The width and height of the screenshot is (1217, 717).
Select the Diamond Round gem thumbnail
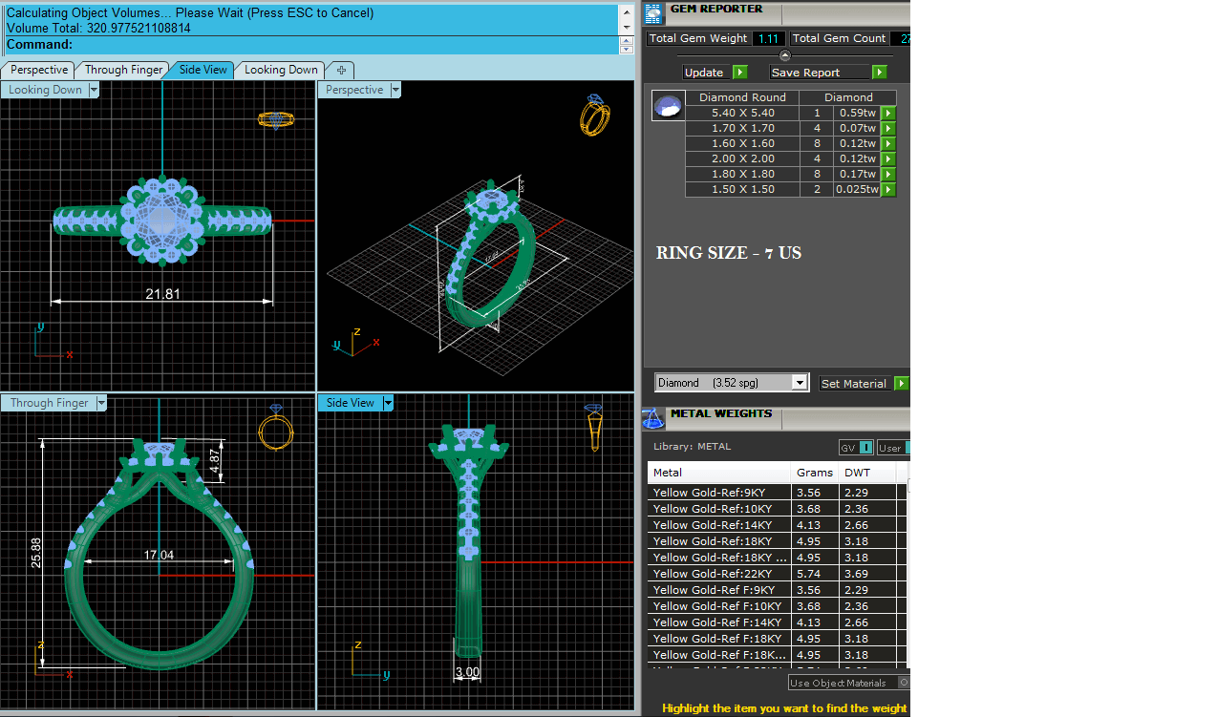tap(669, 106)
